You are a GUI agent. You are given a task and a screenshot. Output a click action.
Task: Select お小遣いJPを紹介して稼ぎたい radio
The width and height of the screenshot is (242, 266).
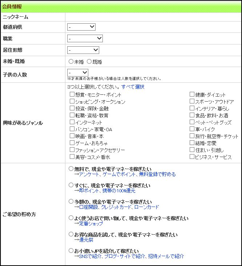point(71,251)
